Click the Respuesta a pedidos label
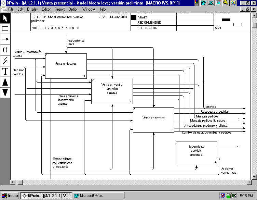Screen dimensions: 257x200 pyautogui.click(x=215, y=112)
